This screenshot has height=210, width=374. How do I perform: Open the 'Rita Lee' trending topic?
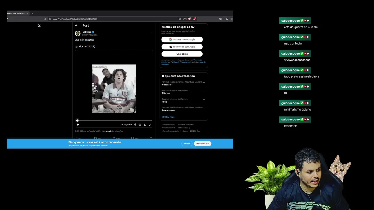pos(166,93)
